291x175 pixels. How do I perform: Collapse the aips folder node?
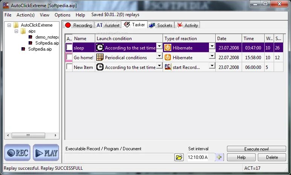tap(16, 31)
